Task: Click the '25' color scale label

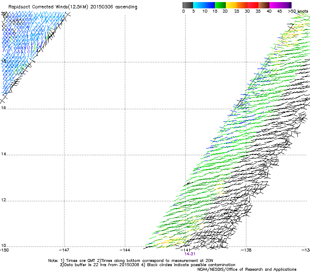Action: tap(237, 11)
